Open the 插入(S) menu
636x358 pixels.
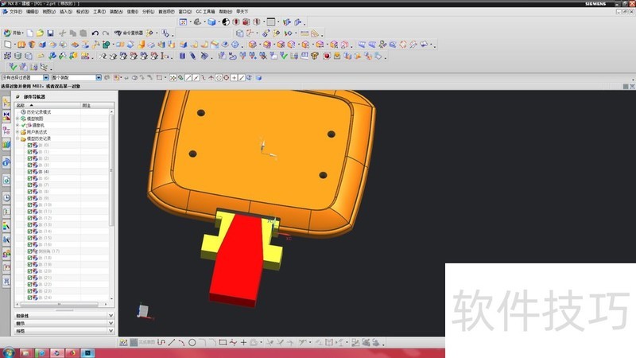[66, 11]
